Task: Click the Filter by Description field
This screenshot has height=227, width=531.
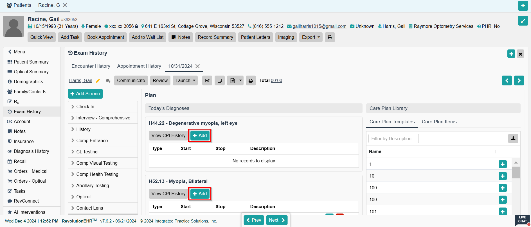Action: coord(393,139)
